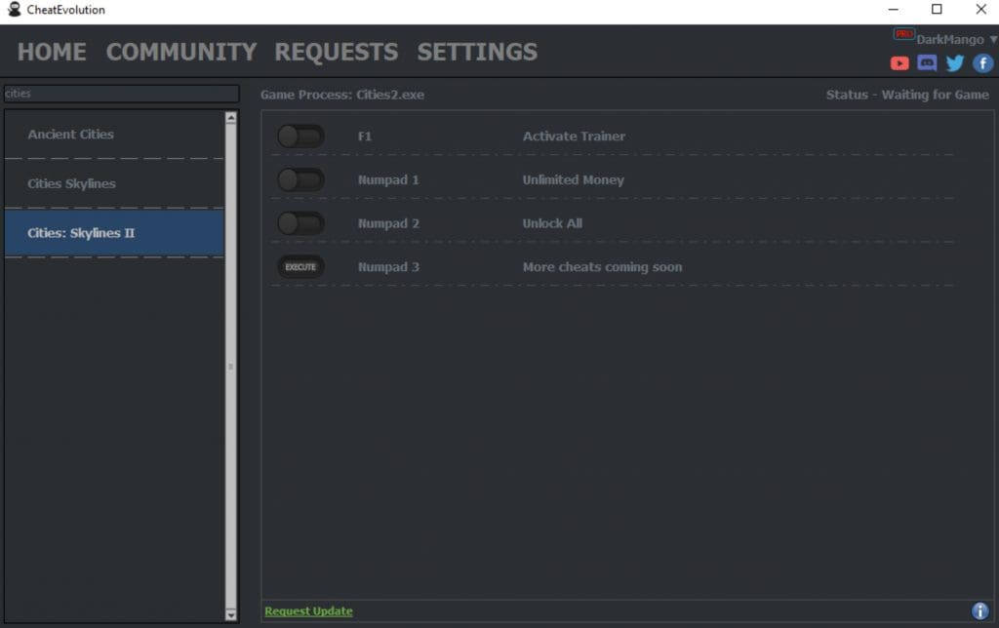Click the 'Status - Waiting for Game' text
999x628 pixels.
coord(907,95)
